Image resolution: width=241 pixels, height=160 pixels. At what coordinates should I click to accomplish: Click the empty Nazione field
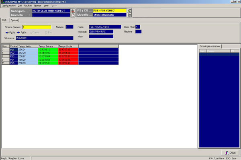138,32
